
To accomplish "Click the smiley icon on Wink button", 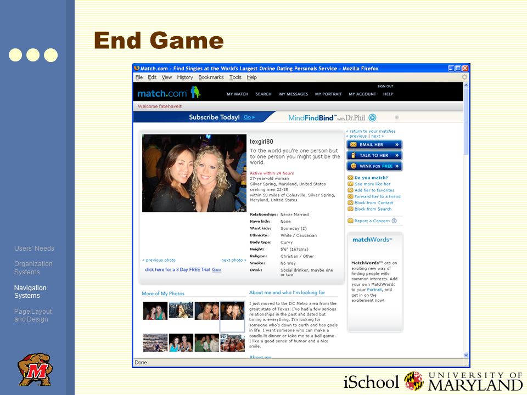I will click(353, 166).
